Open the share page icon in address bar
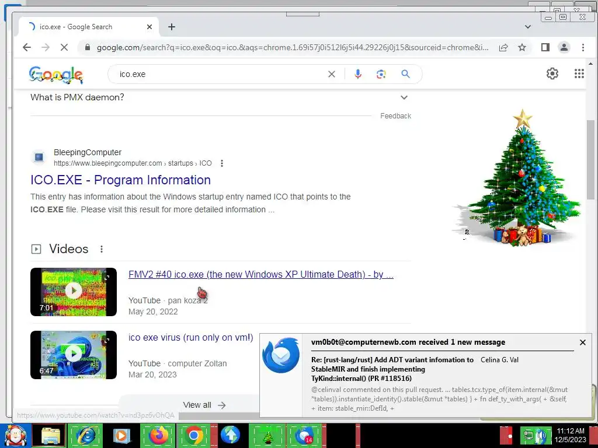This screenshot has height=448, width=598. coord(503,47)
